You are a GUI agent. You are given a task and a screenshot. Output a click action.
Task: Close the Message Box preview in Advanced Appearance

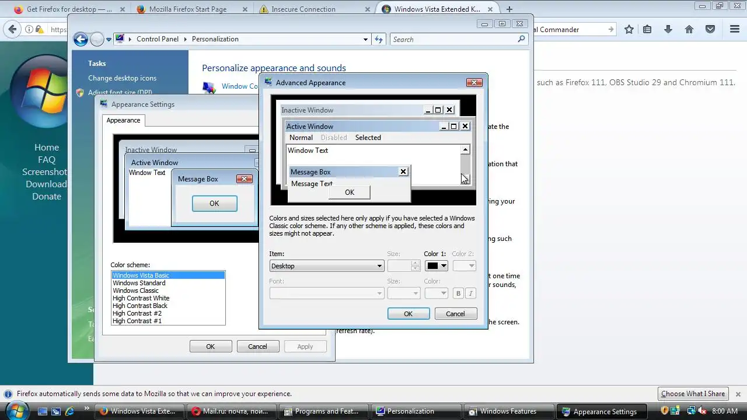403,171
